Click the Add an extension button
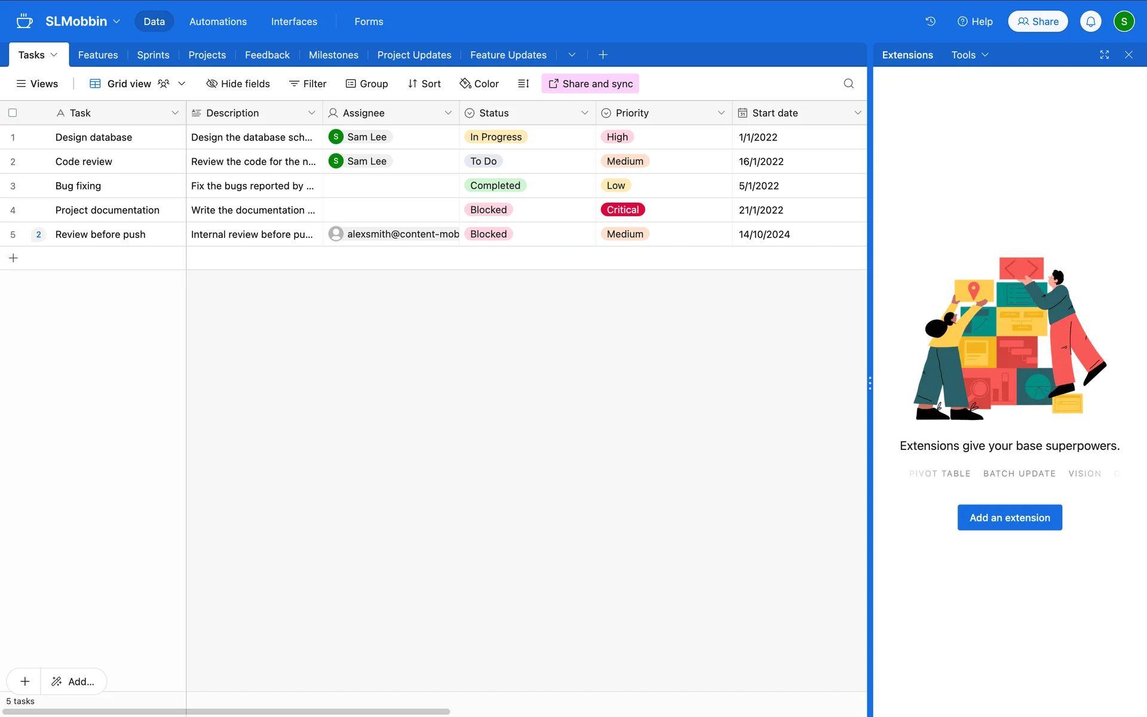The image size is (1147, 717). click(x=1010, y=517)
